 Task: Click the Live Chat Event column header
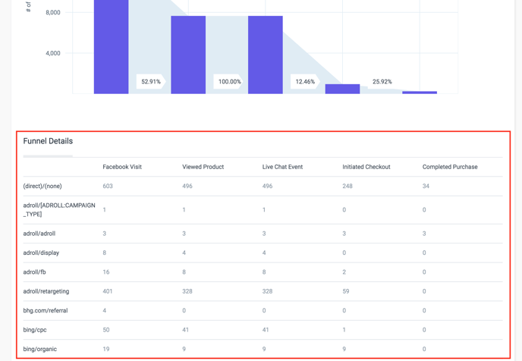[x=282, y=167]
